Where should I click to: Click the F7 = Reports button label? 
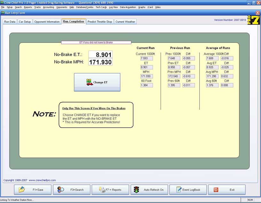(x=114, y=190)
